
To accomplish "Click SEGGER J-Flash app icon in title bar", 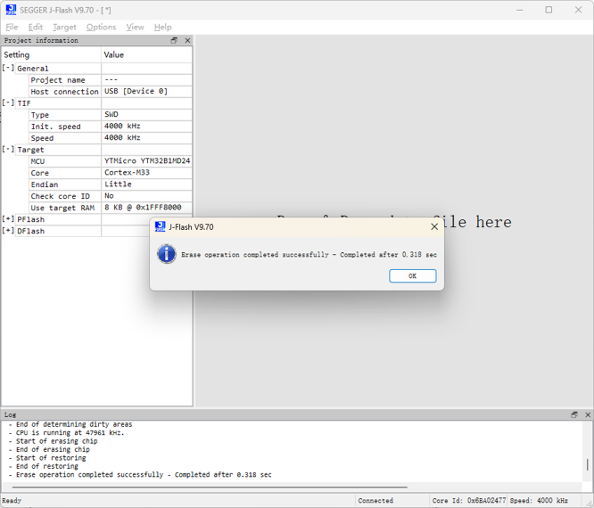I will coord(11,10).
